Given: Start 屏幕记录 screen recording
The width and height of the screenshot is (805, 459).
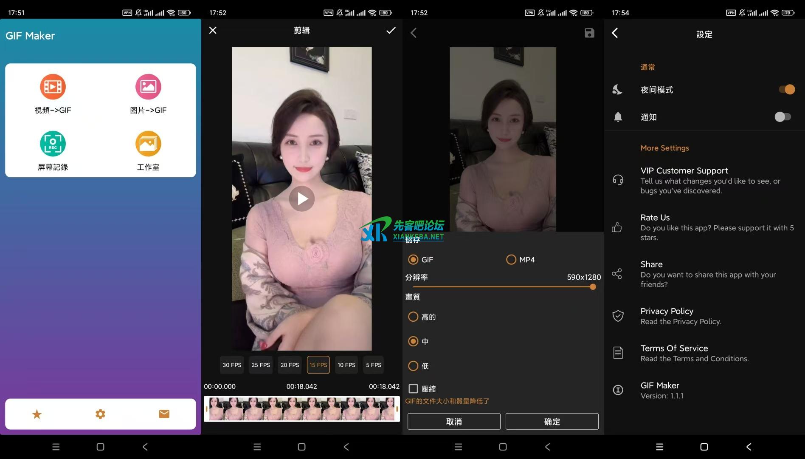Looking at the screenshot, I should [53, 151].
